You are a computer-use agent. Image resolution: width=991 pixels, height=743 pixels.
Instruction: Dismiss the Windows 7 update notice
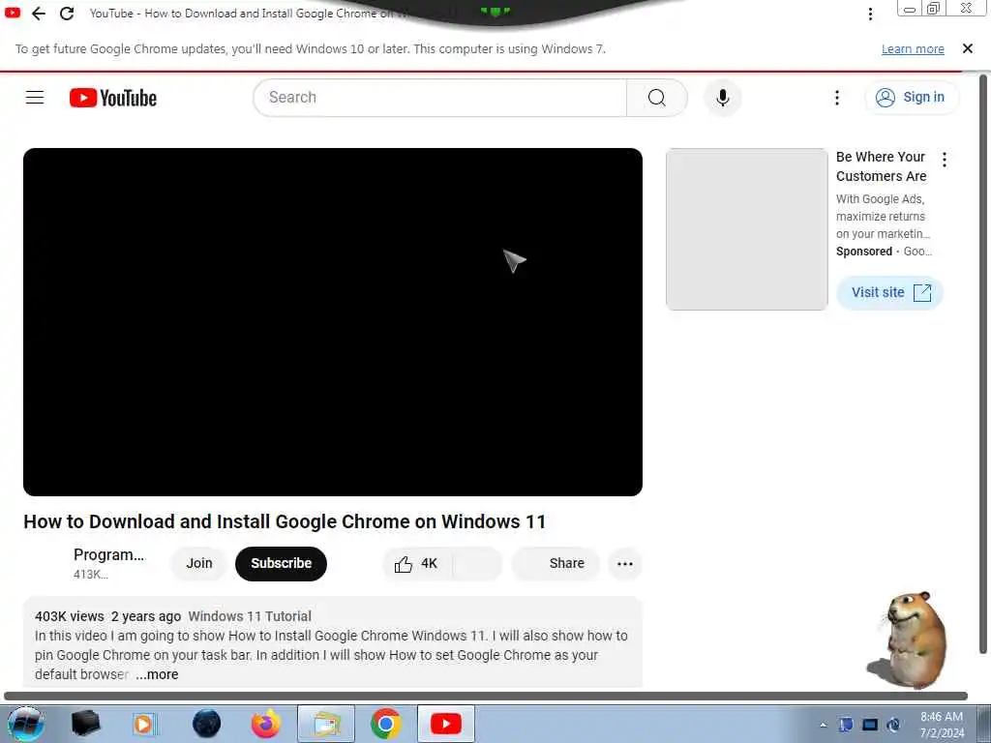[x=967, y=48]
